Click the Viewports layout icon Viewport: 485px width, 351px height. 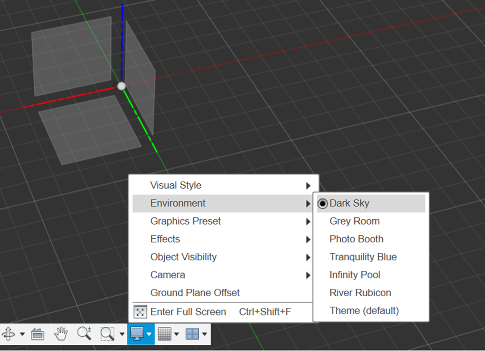(192, 334)
